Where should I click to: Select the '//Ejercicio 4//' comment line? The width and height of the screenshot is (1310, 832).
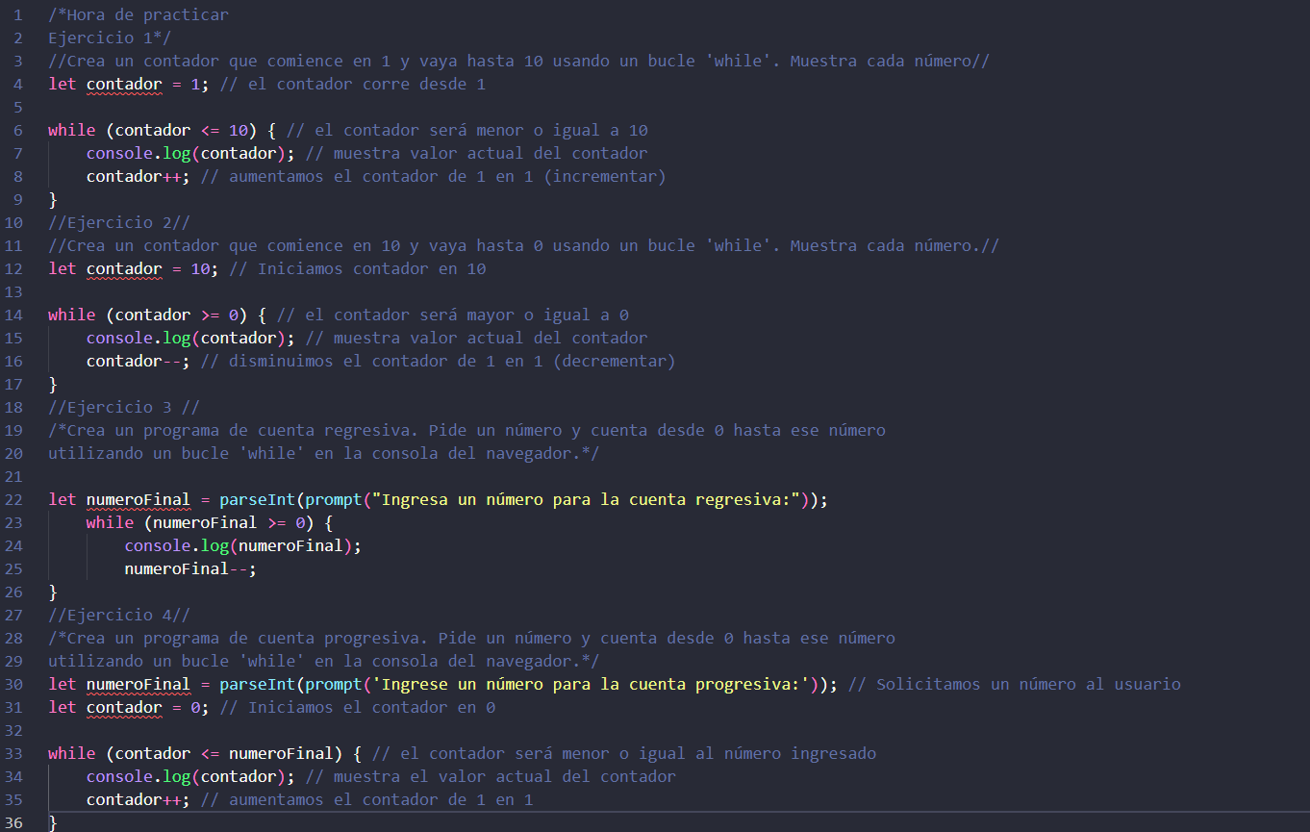click(119, 615)
